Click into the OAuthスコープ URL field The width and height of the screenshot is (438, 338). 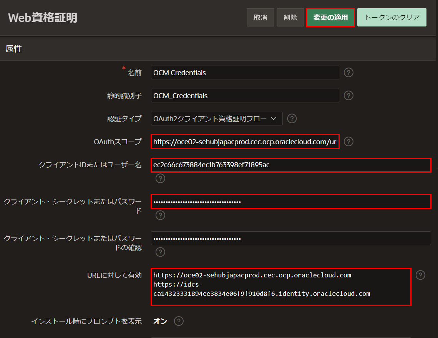pyautogui.click(x=245, y=142)
